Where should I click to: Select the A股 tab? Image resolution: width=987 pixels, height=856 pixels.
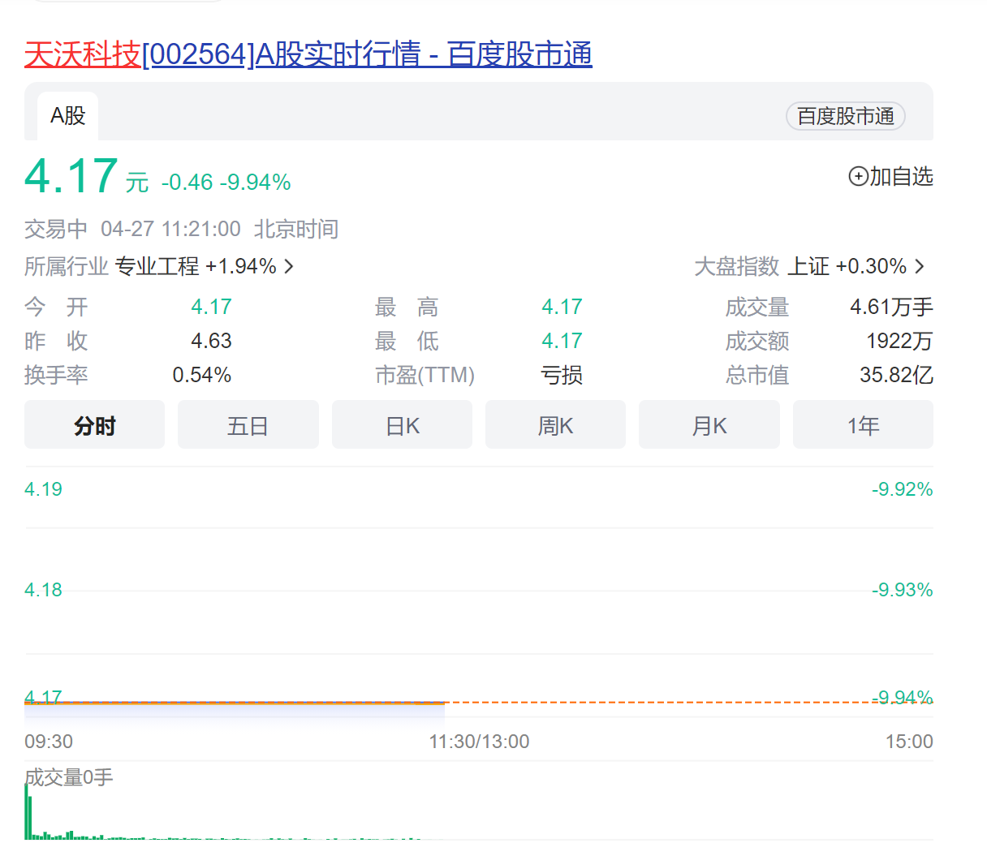tap(68, 116)
